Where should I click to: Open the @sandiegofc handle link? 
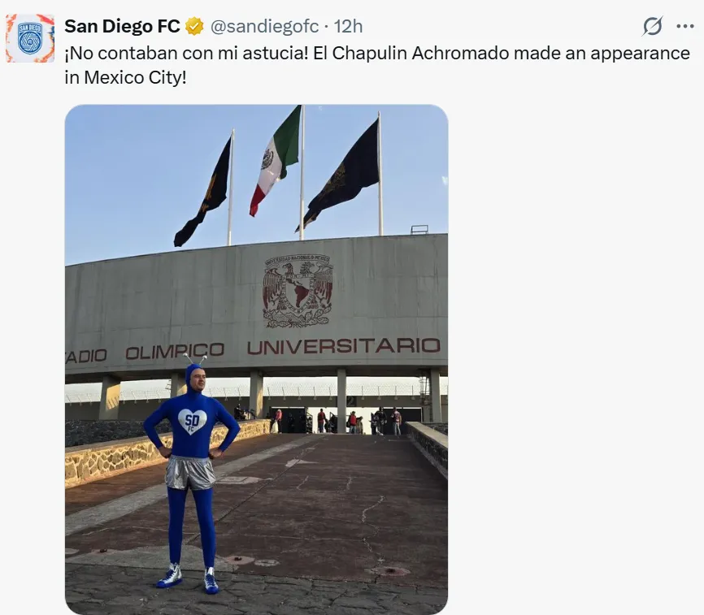[264, 27]
